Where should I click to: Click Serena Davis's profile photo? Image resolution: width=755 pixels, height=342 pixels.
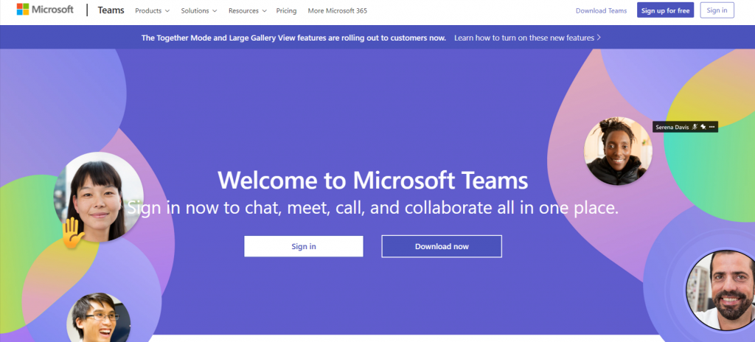618,151
